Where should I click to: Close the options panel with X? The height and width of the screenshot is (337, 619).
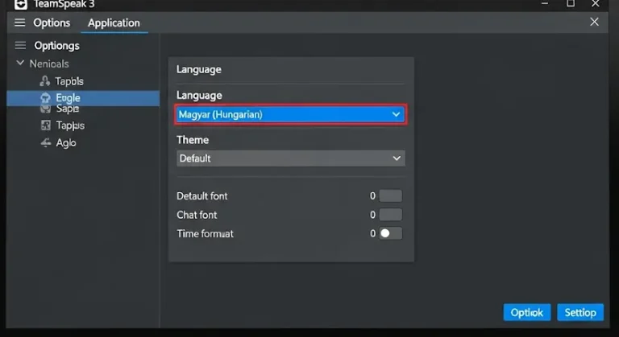click(594, 22)
